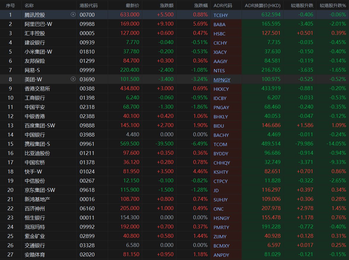This screenshot has height=260, width=349.
Task: Click stock code 09618 for 京东集团-SW
Action: [x=87, y=190]
